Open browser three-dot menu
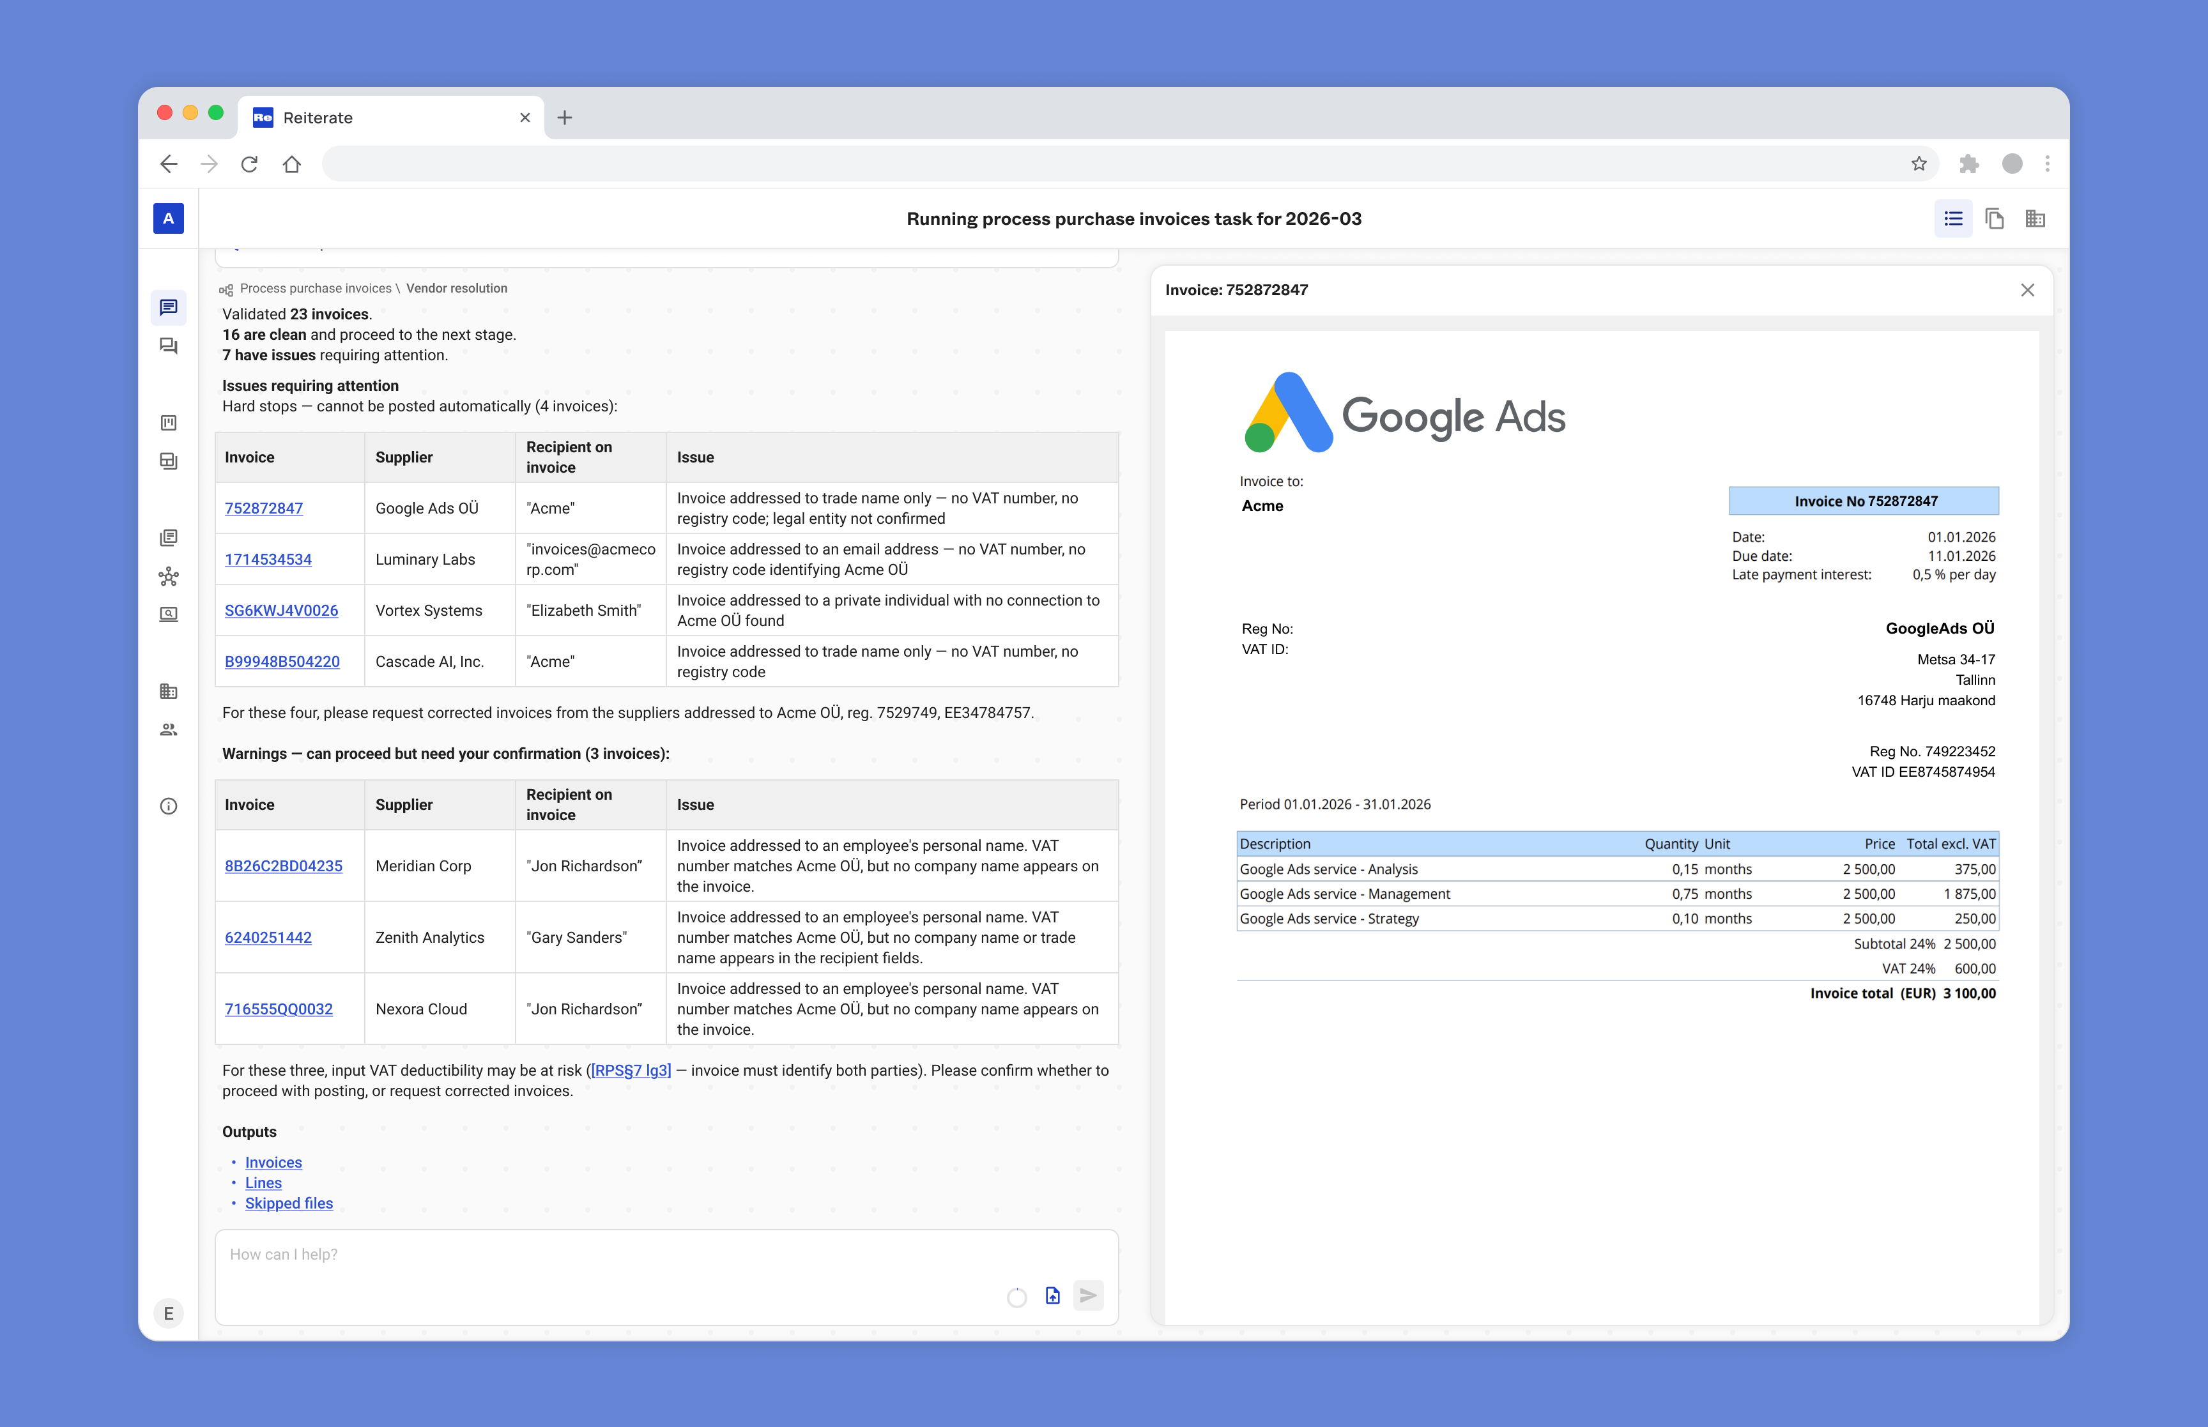2208x1427 pixels. coord(2047,164)
